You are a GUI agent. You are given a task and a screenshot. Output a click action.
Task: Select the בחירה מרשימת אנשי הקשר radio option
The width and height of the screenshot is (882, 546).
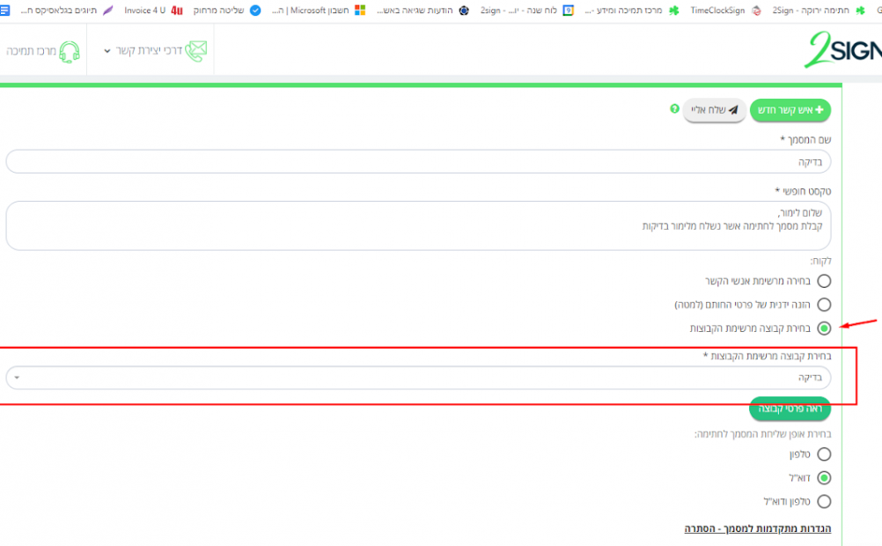coord(824,281)
